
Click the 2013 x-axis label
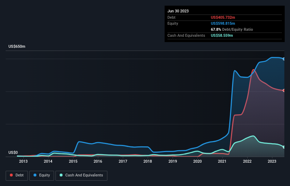23,161
